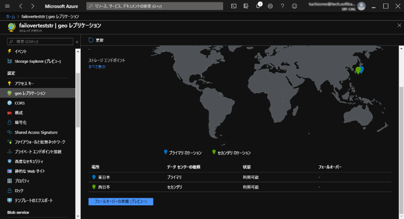Open the notifications bell
The image size is (404, 219).
258,6
